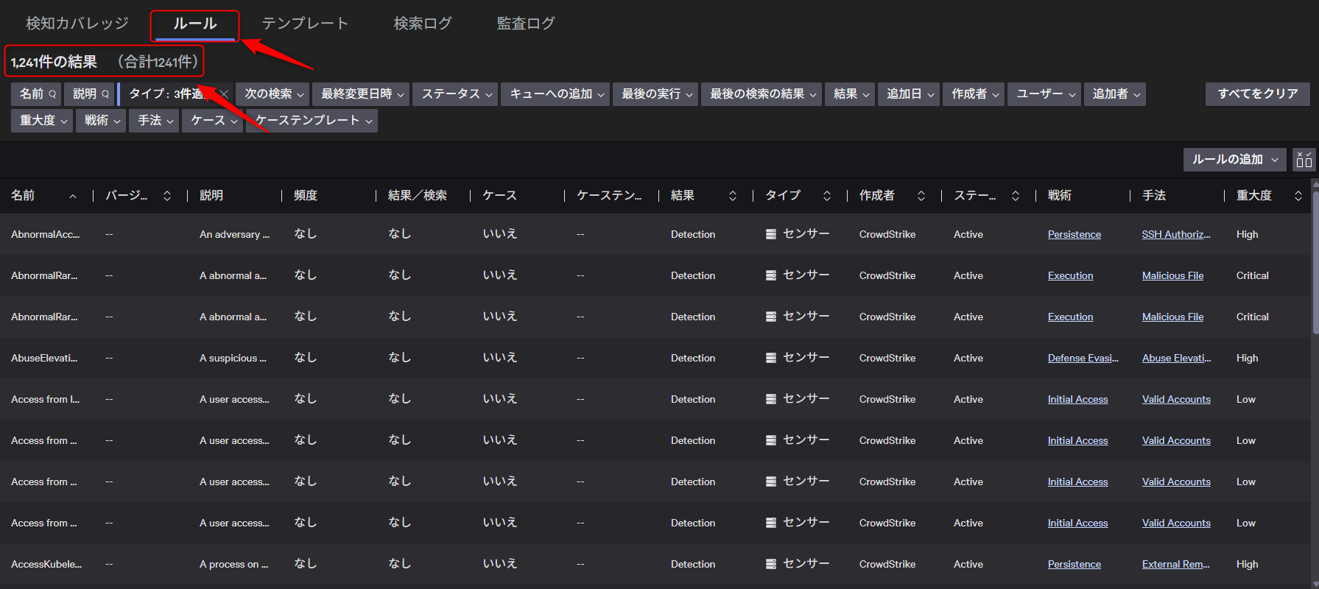Click the 戦術 column header

pos(1060,196)
